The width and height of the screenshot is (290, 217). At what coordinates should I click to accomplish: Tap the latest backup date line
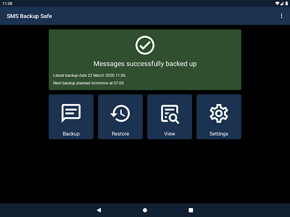(89, 75)
